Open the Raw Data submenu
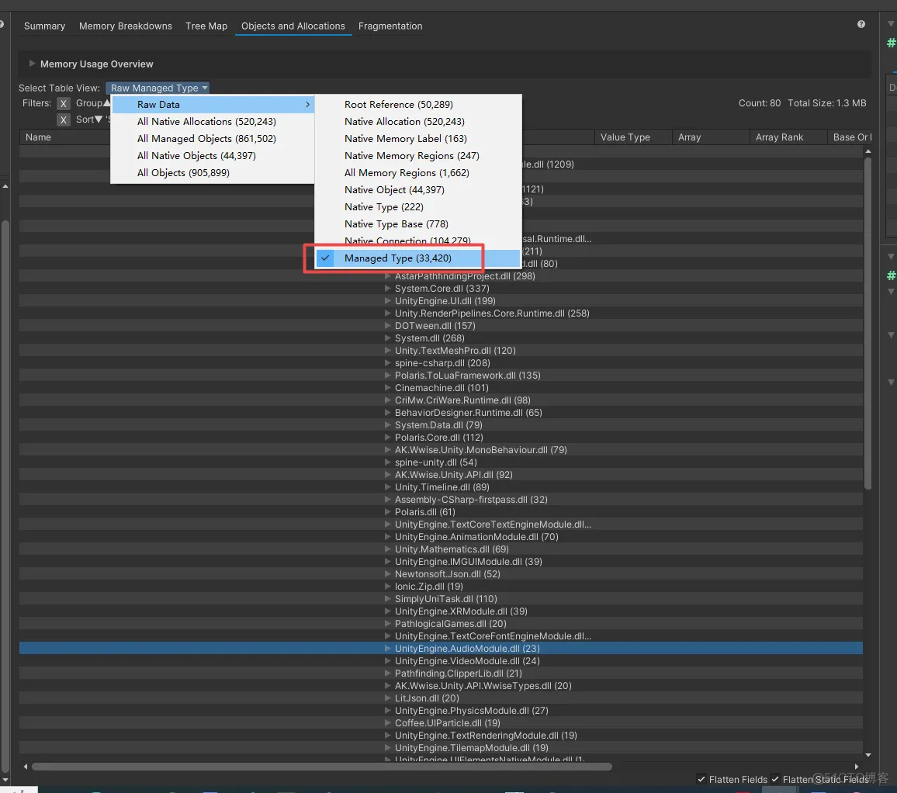897x793 pixels. [213, 104]
